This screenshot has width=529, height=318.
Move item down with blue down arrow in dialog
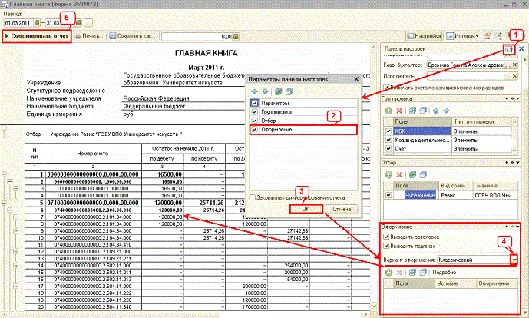point(266,91)
